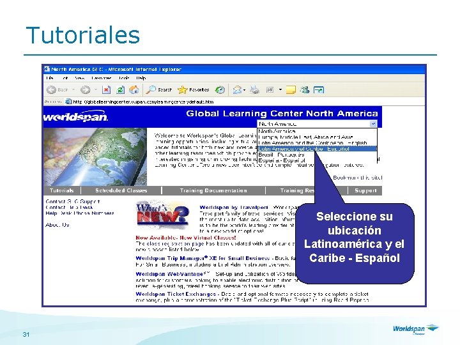Click the grey Edit page toolbar icon

click(270, 90)
